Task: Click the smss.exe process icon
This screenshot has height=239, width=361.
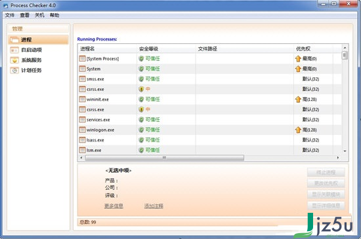Action: (x=82, y=79)
